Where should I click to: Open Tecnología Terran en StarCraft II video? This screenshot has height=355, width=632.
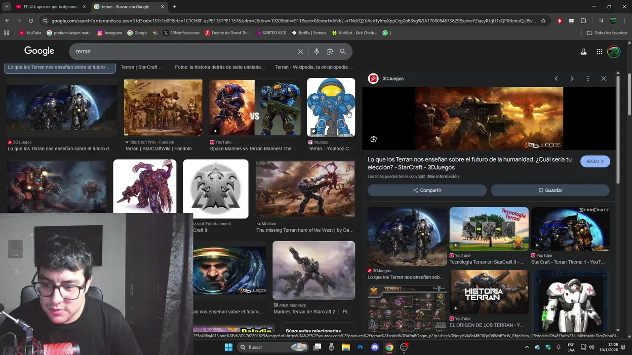point(489,229)
